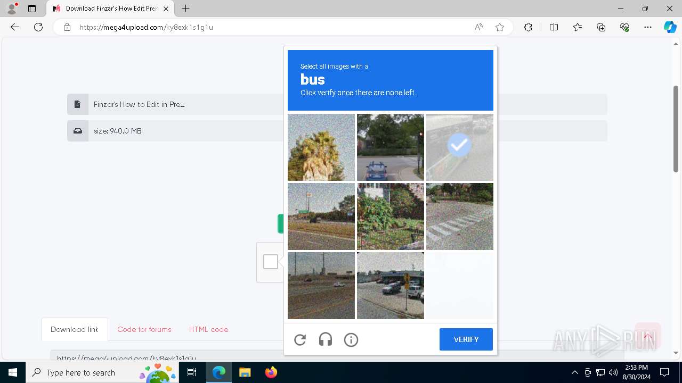This screenshot has width=682, height=383.
Task: Toggle the Split screen icon
Action: click(x=554, y=27)
